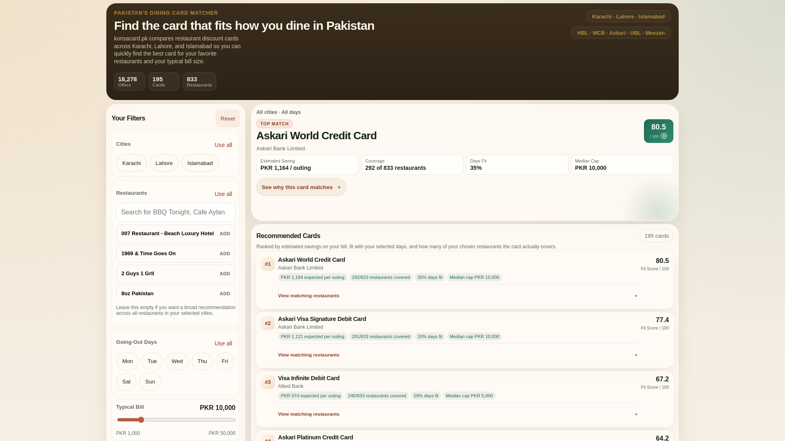Image resolution: width=785 pixels, height=441 pixels.
Task: Expand See why this card matches
Action: click(x=301, y=187)
